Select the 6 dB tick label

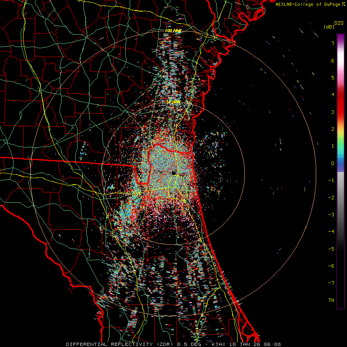pyautogui.click(x=333, y=61)
